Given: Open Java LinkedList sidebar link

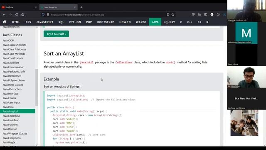Looking at the screenshot, I should (11, 116).
